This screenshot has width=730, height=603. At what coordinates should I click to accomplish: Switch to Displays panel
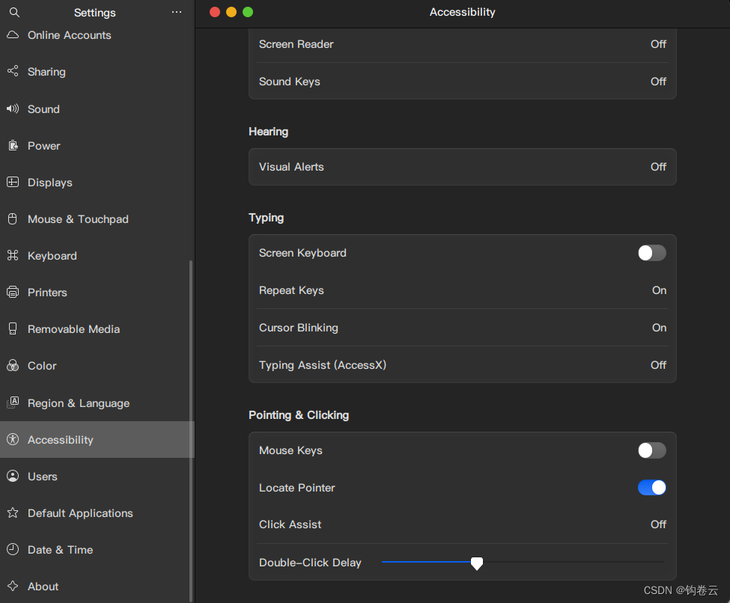[x=97, y=183]
